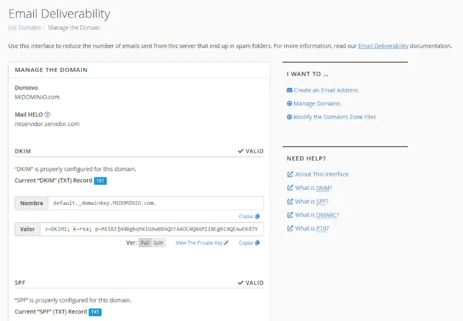Open Modify the Domain's Zone Files link
Screen dimensions: 463x321
tap(335, 117)
